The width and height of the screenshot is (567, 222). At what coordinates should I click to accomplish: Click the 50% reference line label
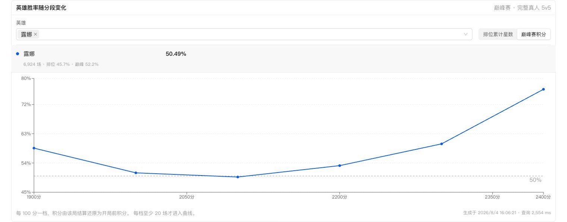point(535,180)
